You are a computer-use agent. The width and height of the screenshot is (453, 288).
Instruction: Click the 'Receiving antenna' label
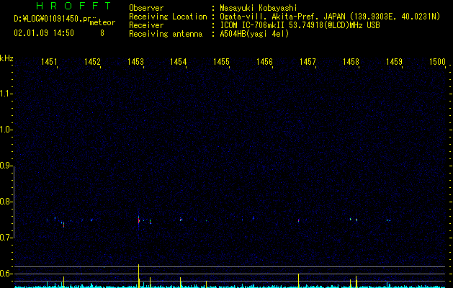(x=166, y=34)
